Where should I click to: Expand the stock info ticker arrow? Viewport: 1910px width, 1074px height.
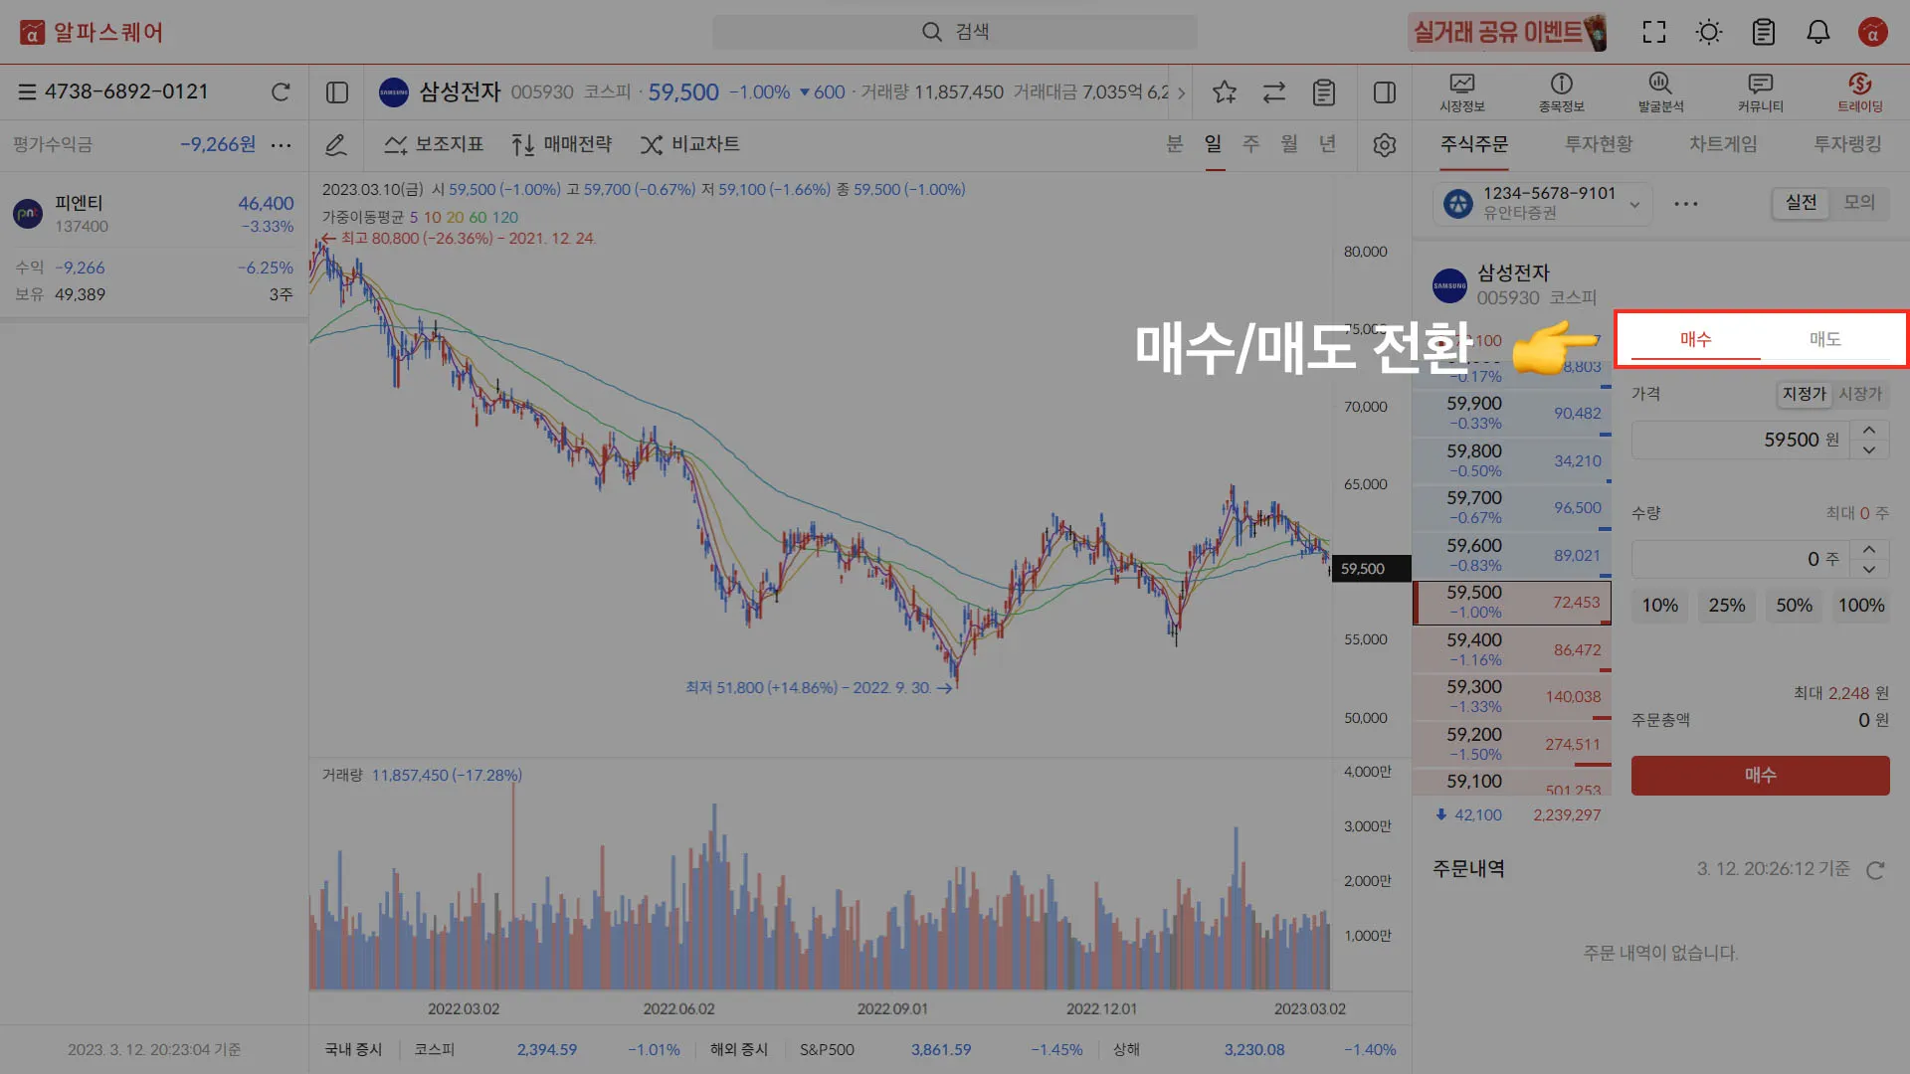coord(1181,92)
